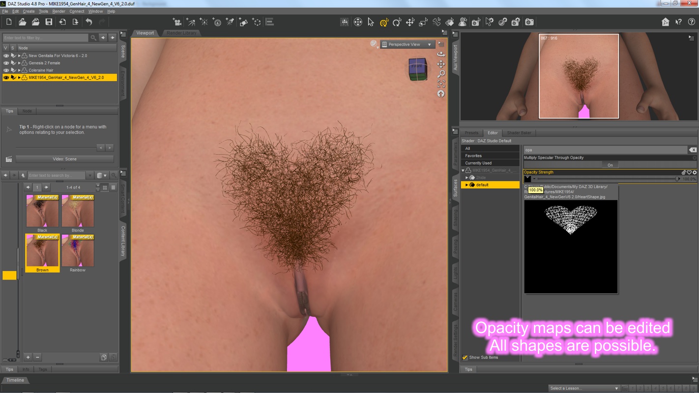Clear the 'opa' surface filter text

tap(693, 150)
